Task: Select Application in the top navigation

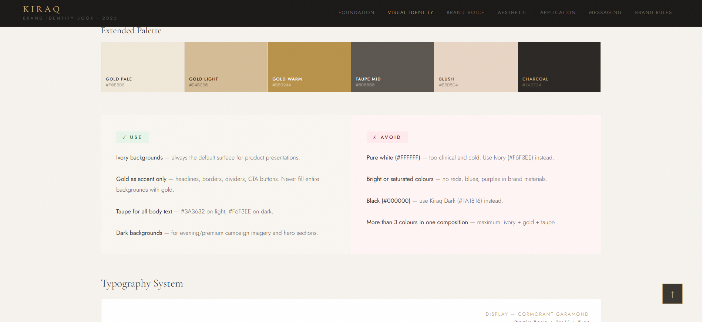Action: click(x=558, y=13)
